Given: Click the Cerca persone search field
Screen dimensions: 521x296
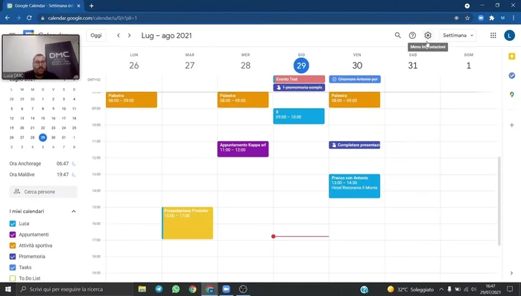Looking at the screenshot, I should (x=43, y=192).
